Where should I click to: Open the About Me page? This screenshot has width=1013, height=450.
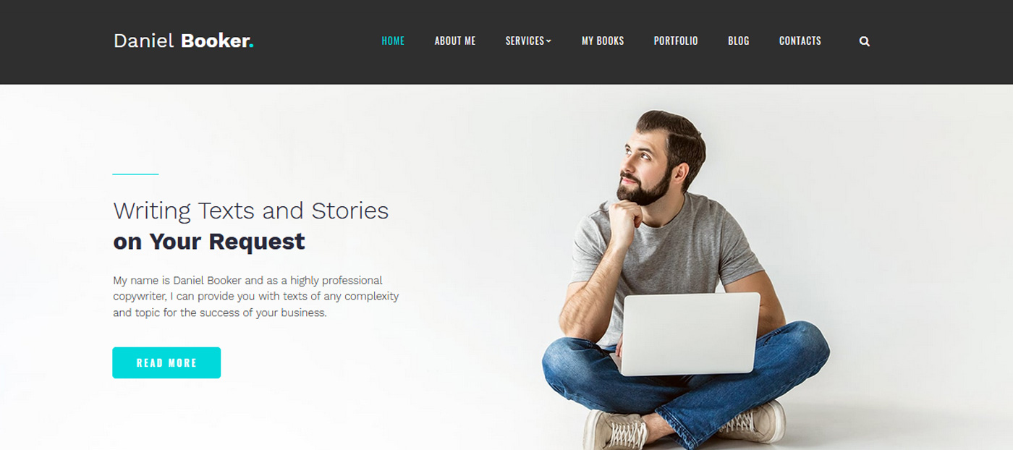455,41
